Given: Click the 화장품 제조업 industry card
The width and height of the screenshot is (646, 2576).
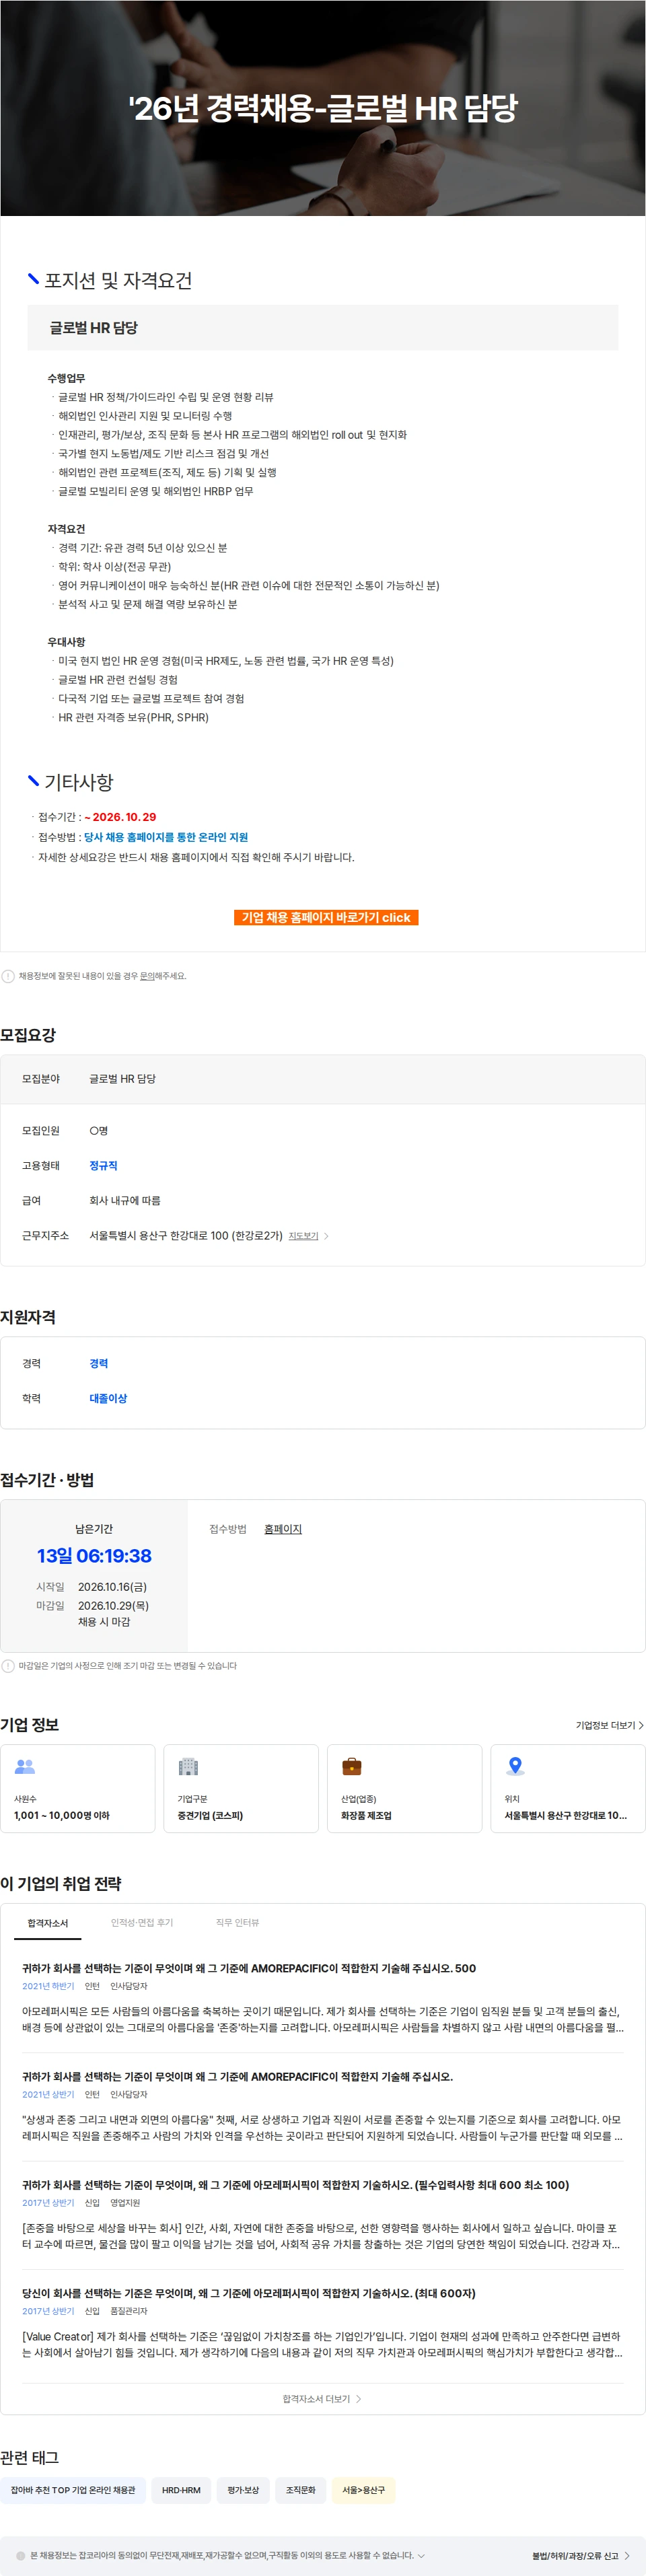Looking at the screenshot, I should coord(404,1789).
